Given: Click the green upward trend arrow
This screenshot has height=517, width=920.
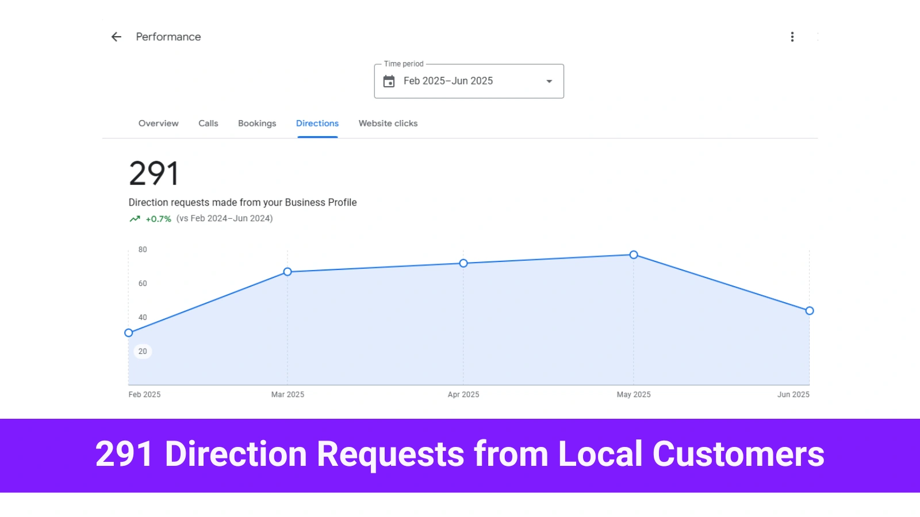Looking at the screenshot, I should pos(134,218).
